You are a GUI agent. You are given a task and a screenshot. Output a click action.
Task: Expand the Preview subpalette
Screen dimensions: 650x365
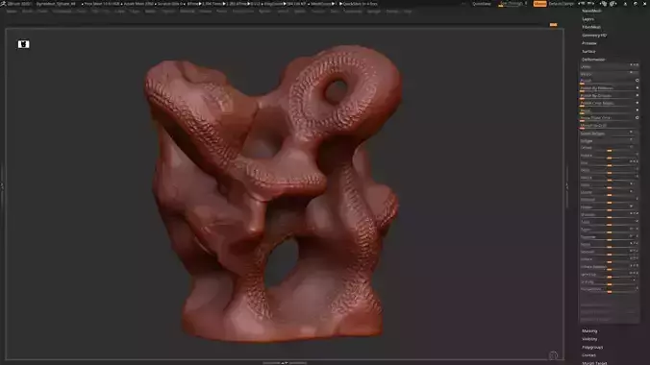pos(589,43)
